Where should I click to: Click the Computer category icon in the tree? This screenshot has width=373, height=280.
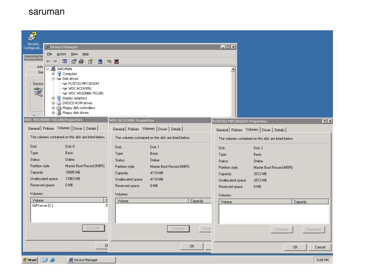click(59, 74)
